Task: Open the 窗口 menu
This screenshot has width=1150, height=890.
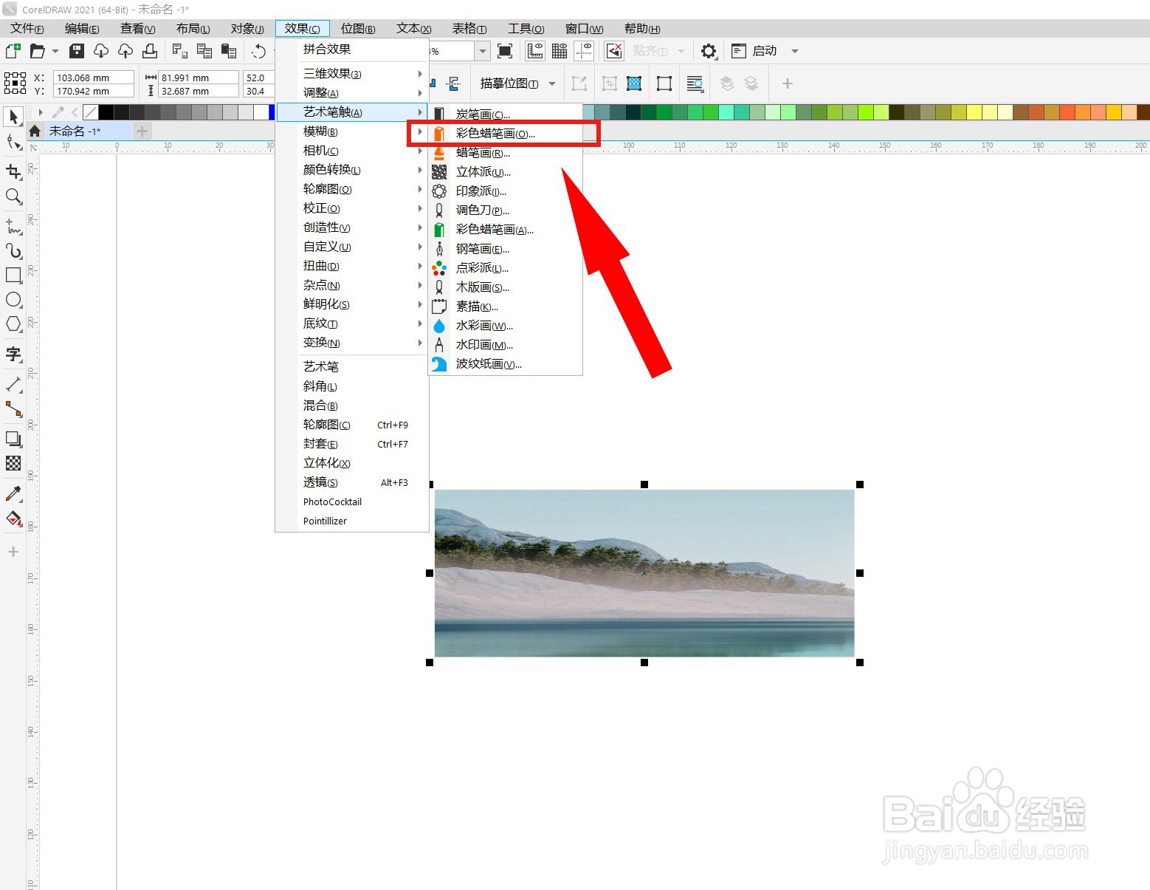Action: (584, 29)
